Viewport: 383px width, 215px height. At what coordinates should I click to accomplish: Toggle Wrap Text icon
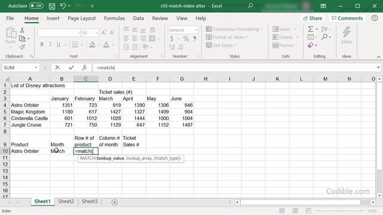point(153,30)
